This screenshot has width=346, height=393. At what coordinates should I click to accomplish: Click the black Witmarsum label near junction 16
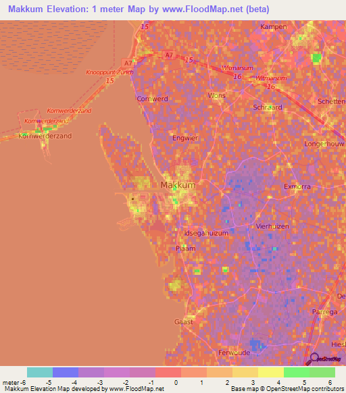coord(237,68)
